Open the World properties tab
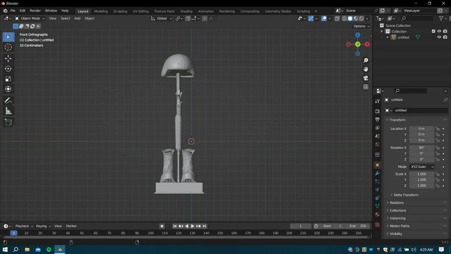The width and height of the screenshot is (451, 254). point(377,144)
